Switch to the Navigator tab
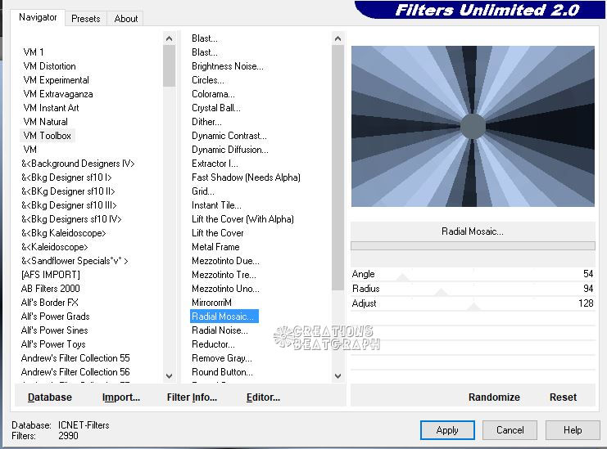This screenshot has width=607, height=449. coord(38,17)
